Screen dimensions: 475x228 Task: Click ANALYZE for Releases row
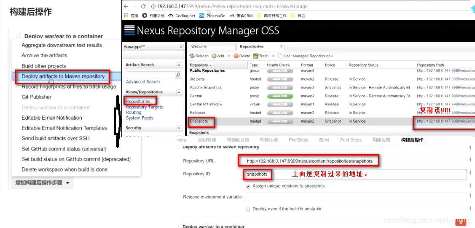[x=280, y=113]
